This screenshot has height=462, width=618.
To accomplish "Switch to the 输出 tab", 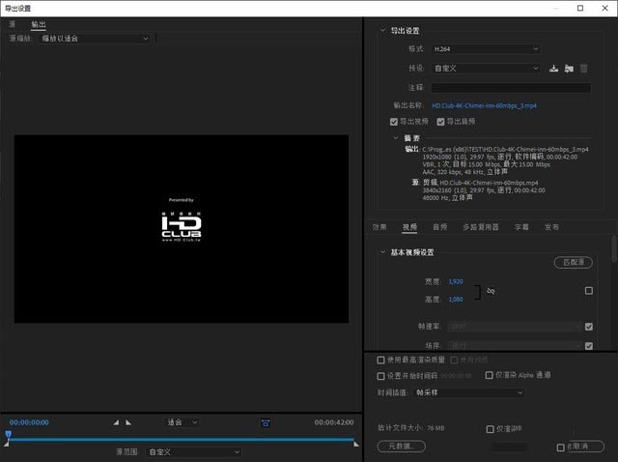I will [x=39, y=24].
